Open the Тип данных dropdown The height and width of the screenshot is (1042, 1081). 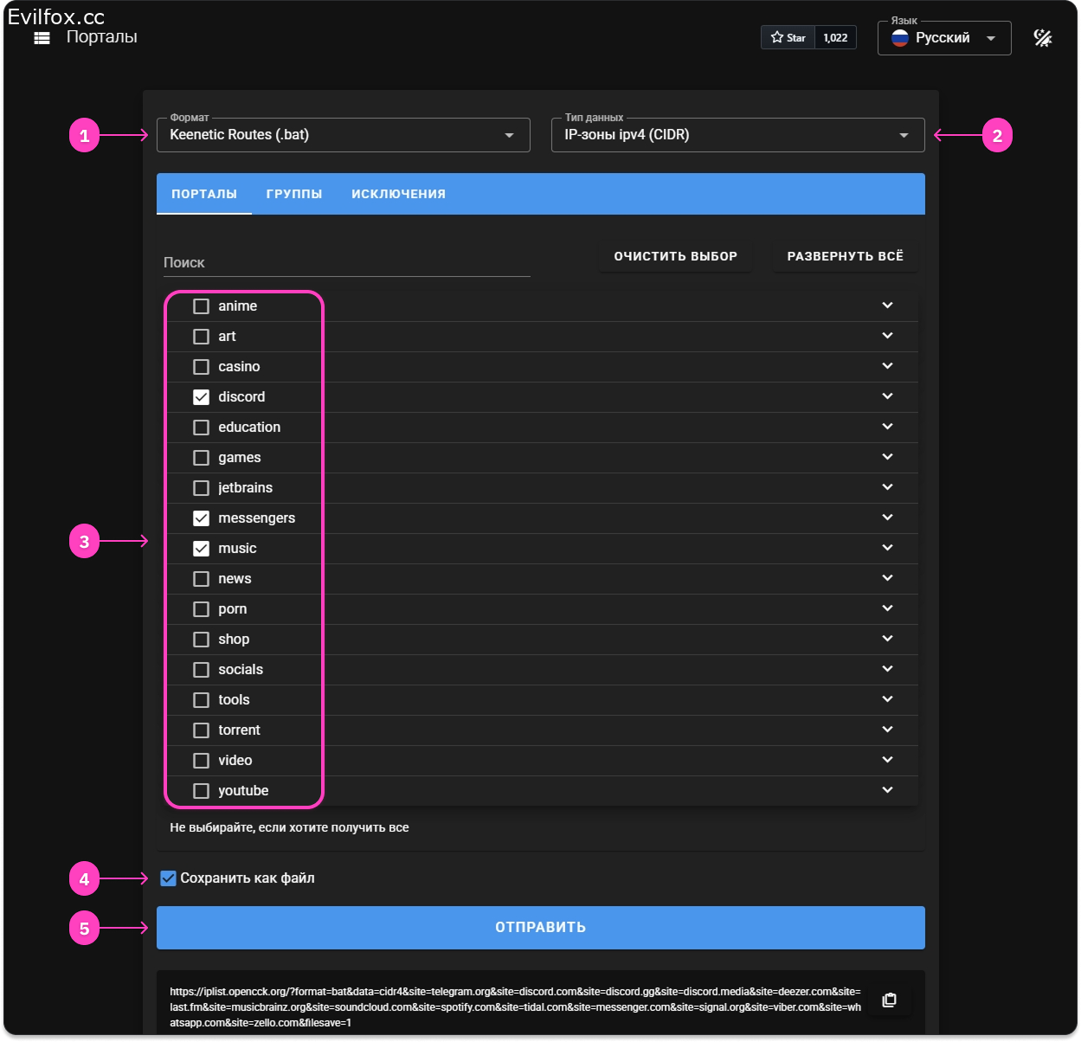click(x=737, y=135)
